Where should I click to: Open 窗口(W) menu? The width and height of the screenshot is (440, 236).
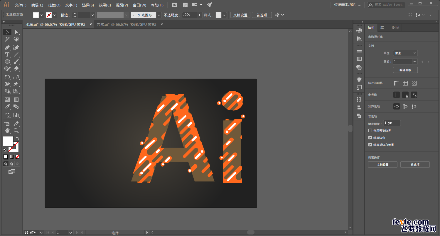[139, 5]
